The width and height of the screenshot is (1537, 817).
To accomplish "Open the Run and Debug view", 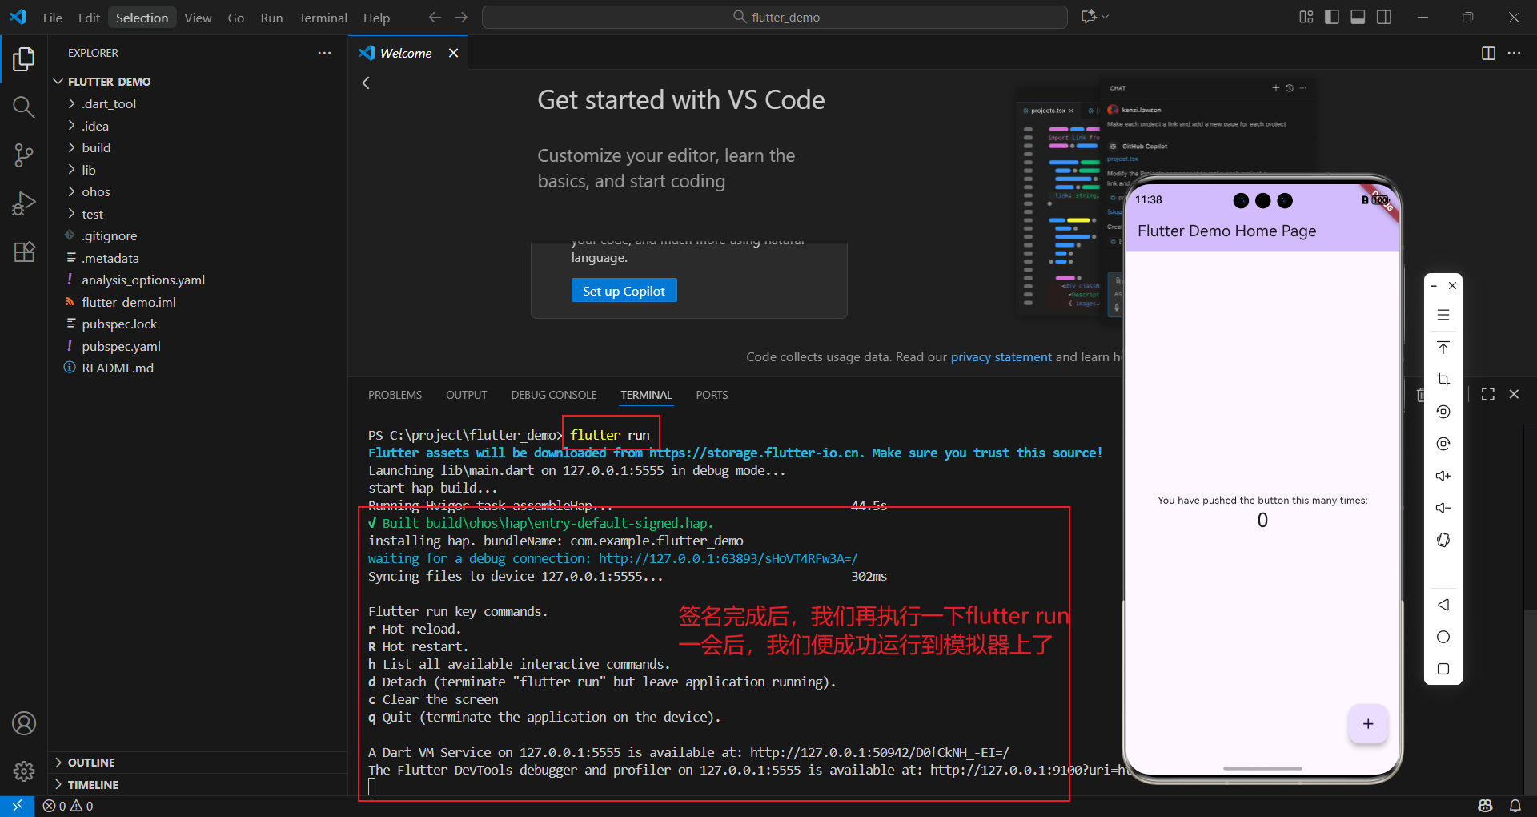I will coord(24,203).
